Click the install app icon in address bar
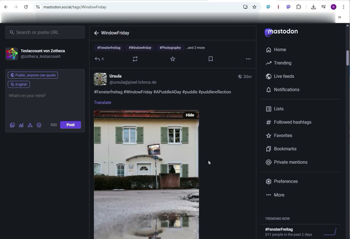Viewport: 350px width, 239px height. (x=246, y=7)
